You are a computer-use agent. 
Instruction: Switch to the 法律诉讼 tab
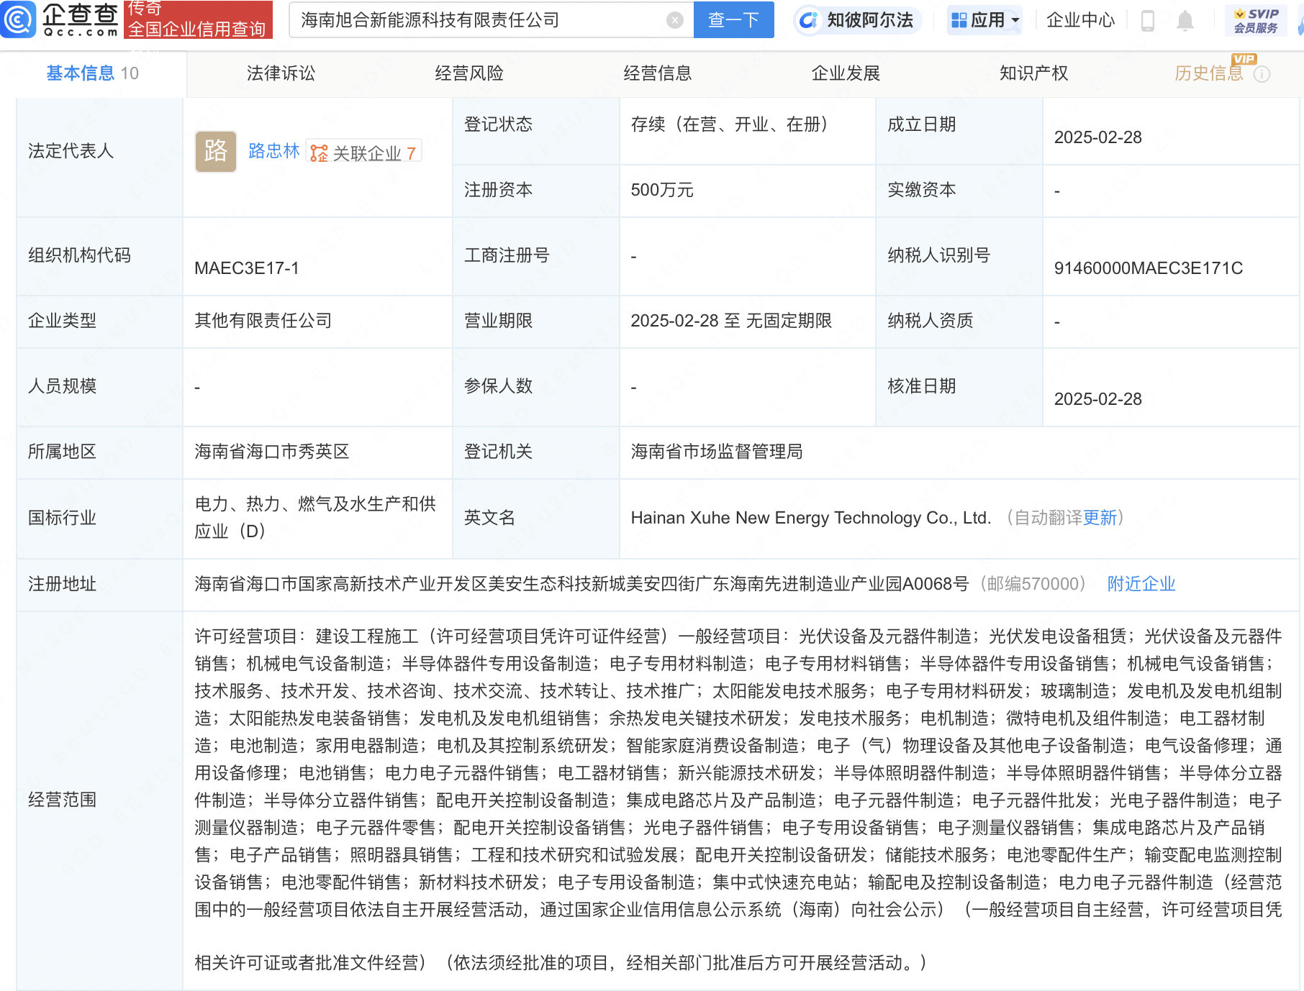tap(281, 73)
